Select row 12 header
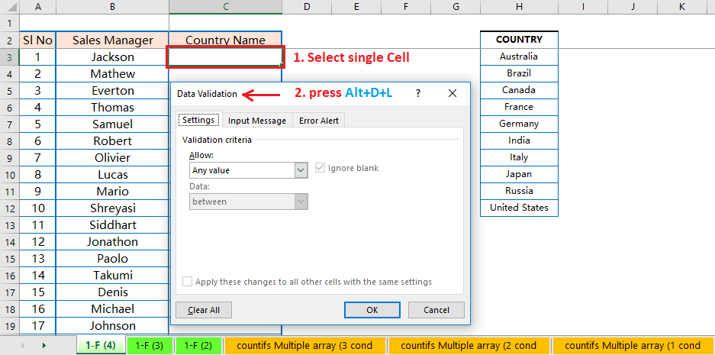 [x=10, y=208]
